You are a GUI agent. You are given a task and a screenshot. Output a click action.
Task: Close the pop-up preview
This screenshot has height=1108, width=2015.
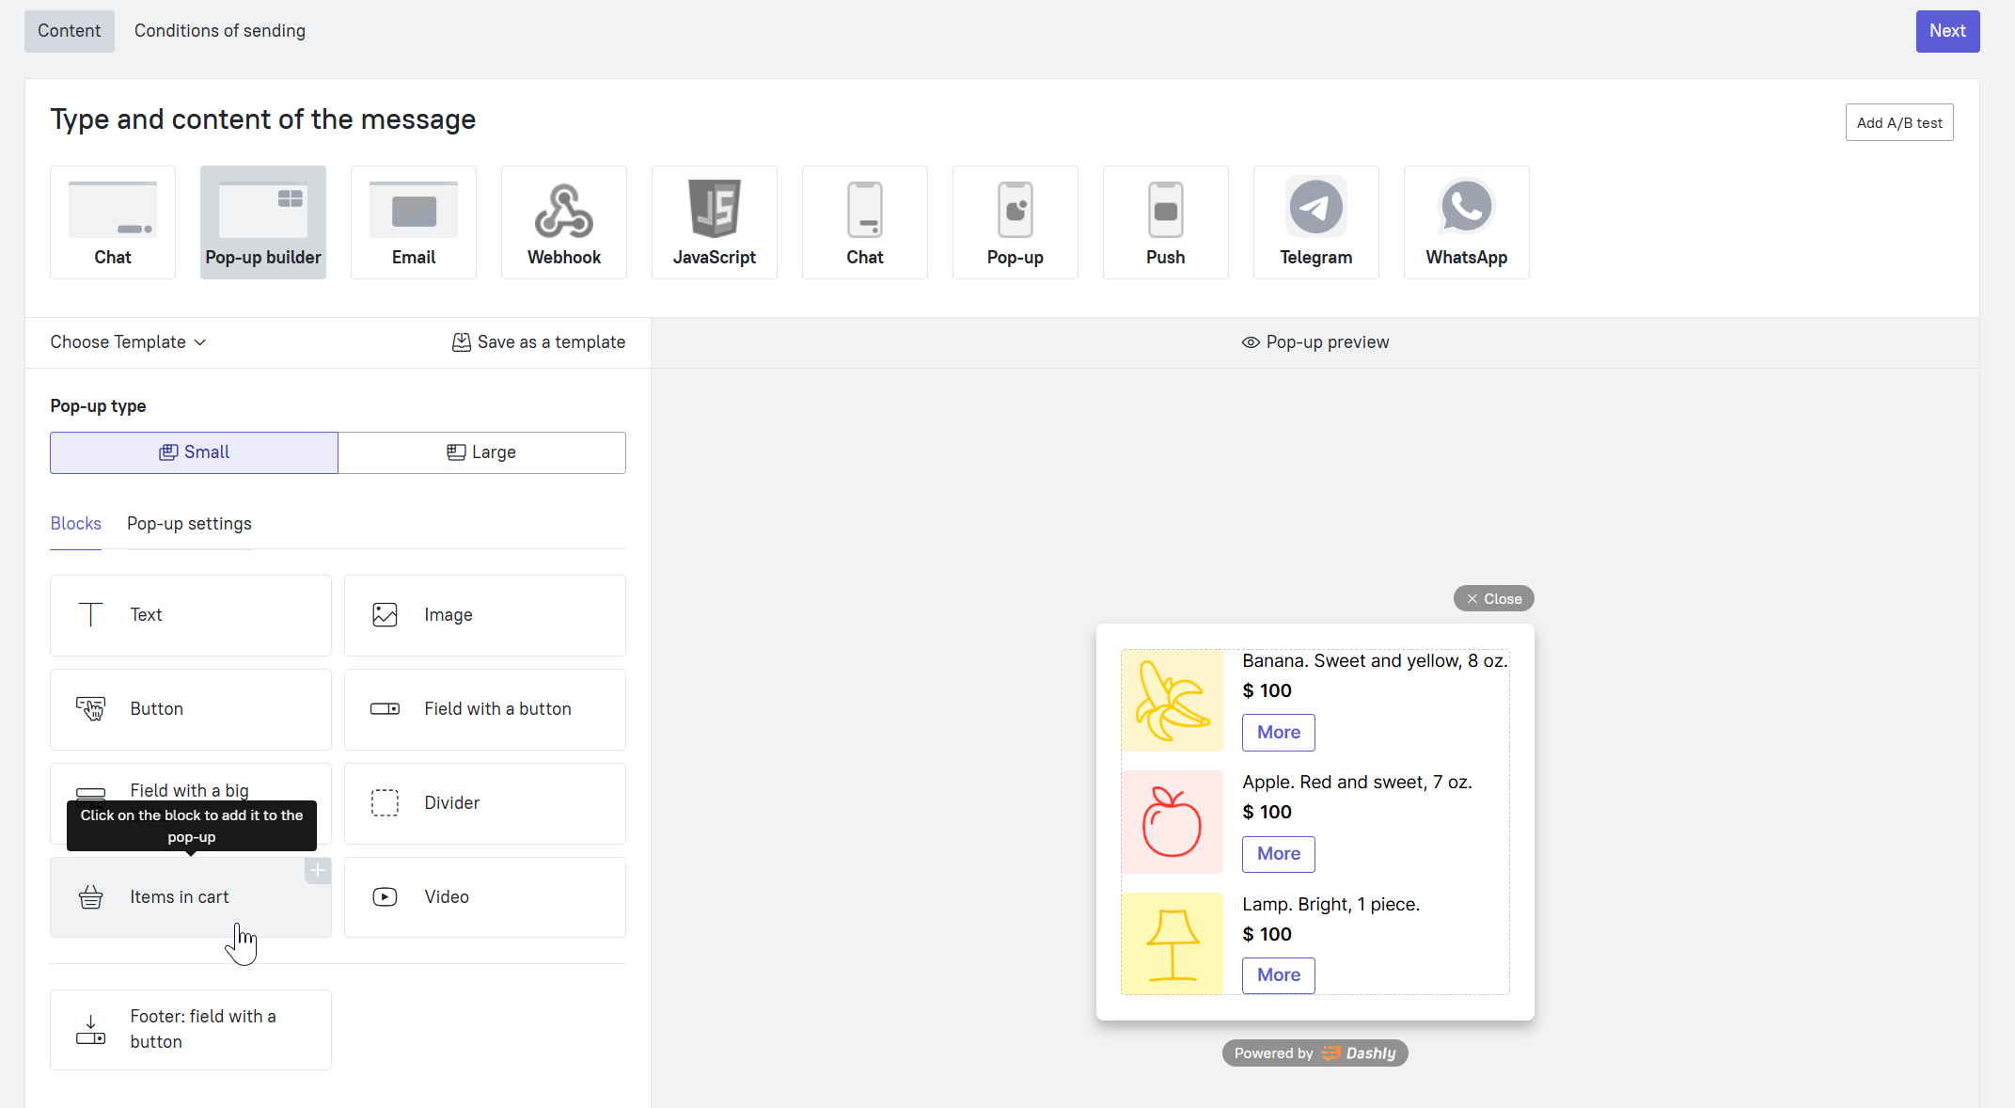tap(1493, 599)
